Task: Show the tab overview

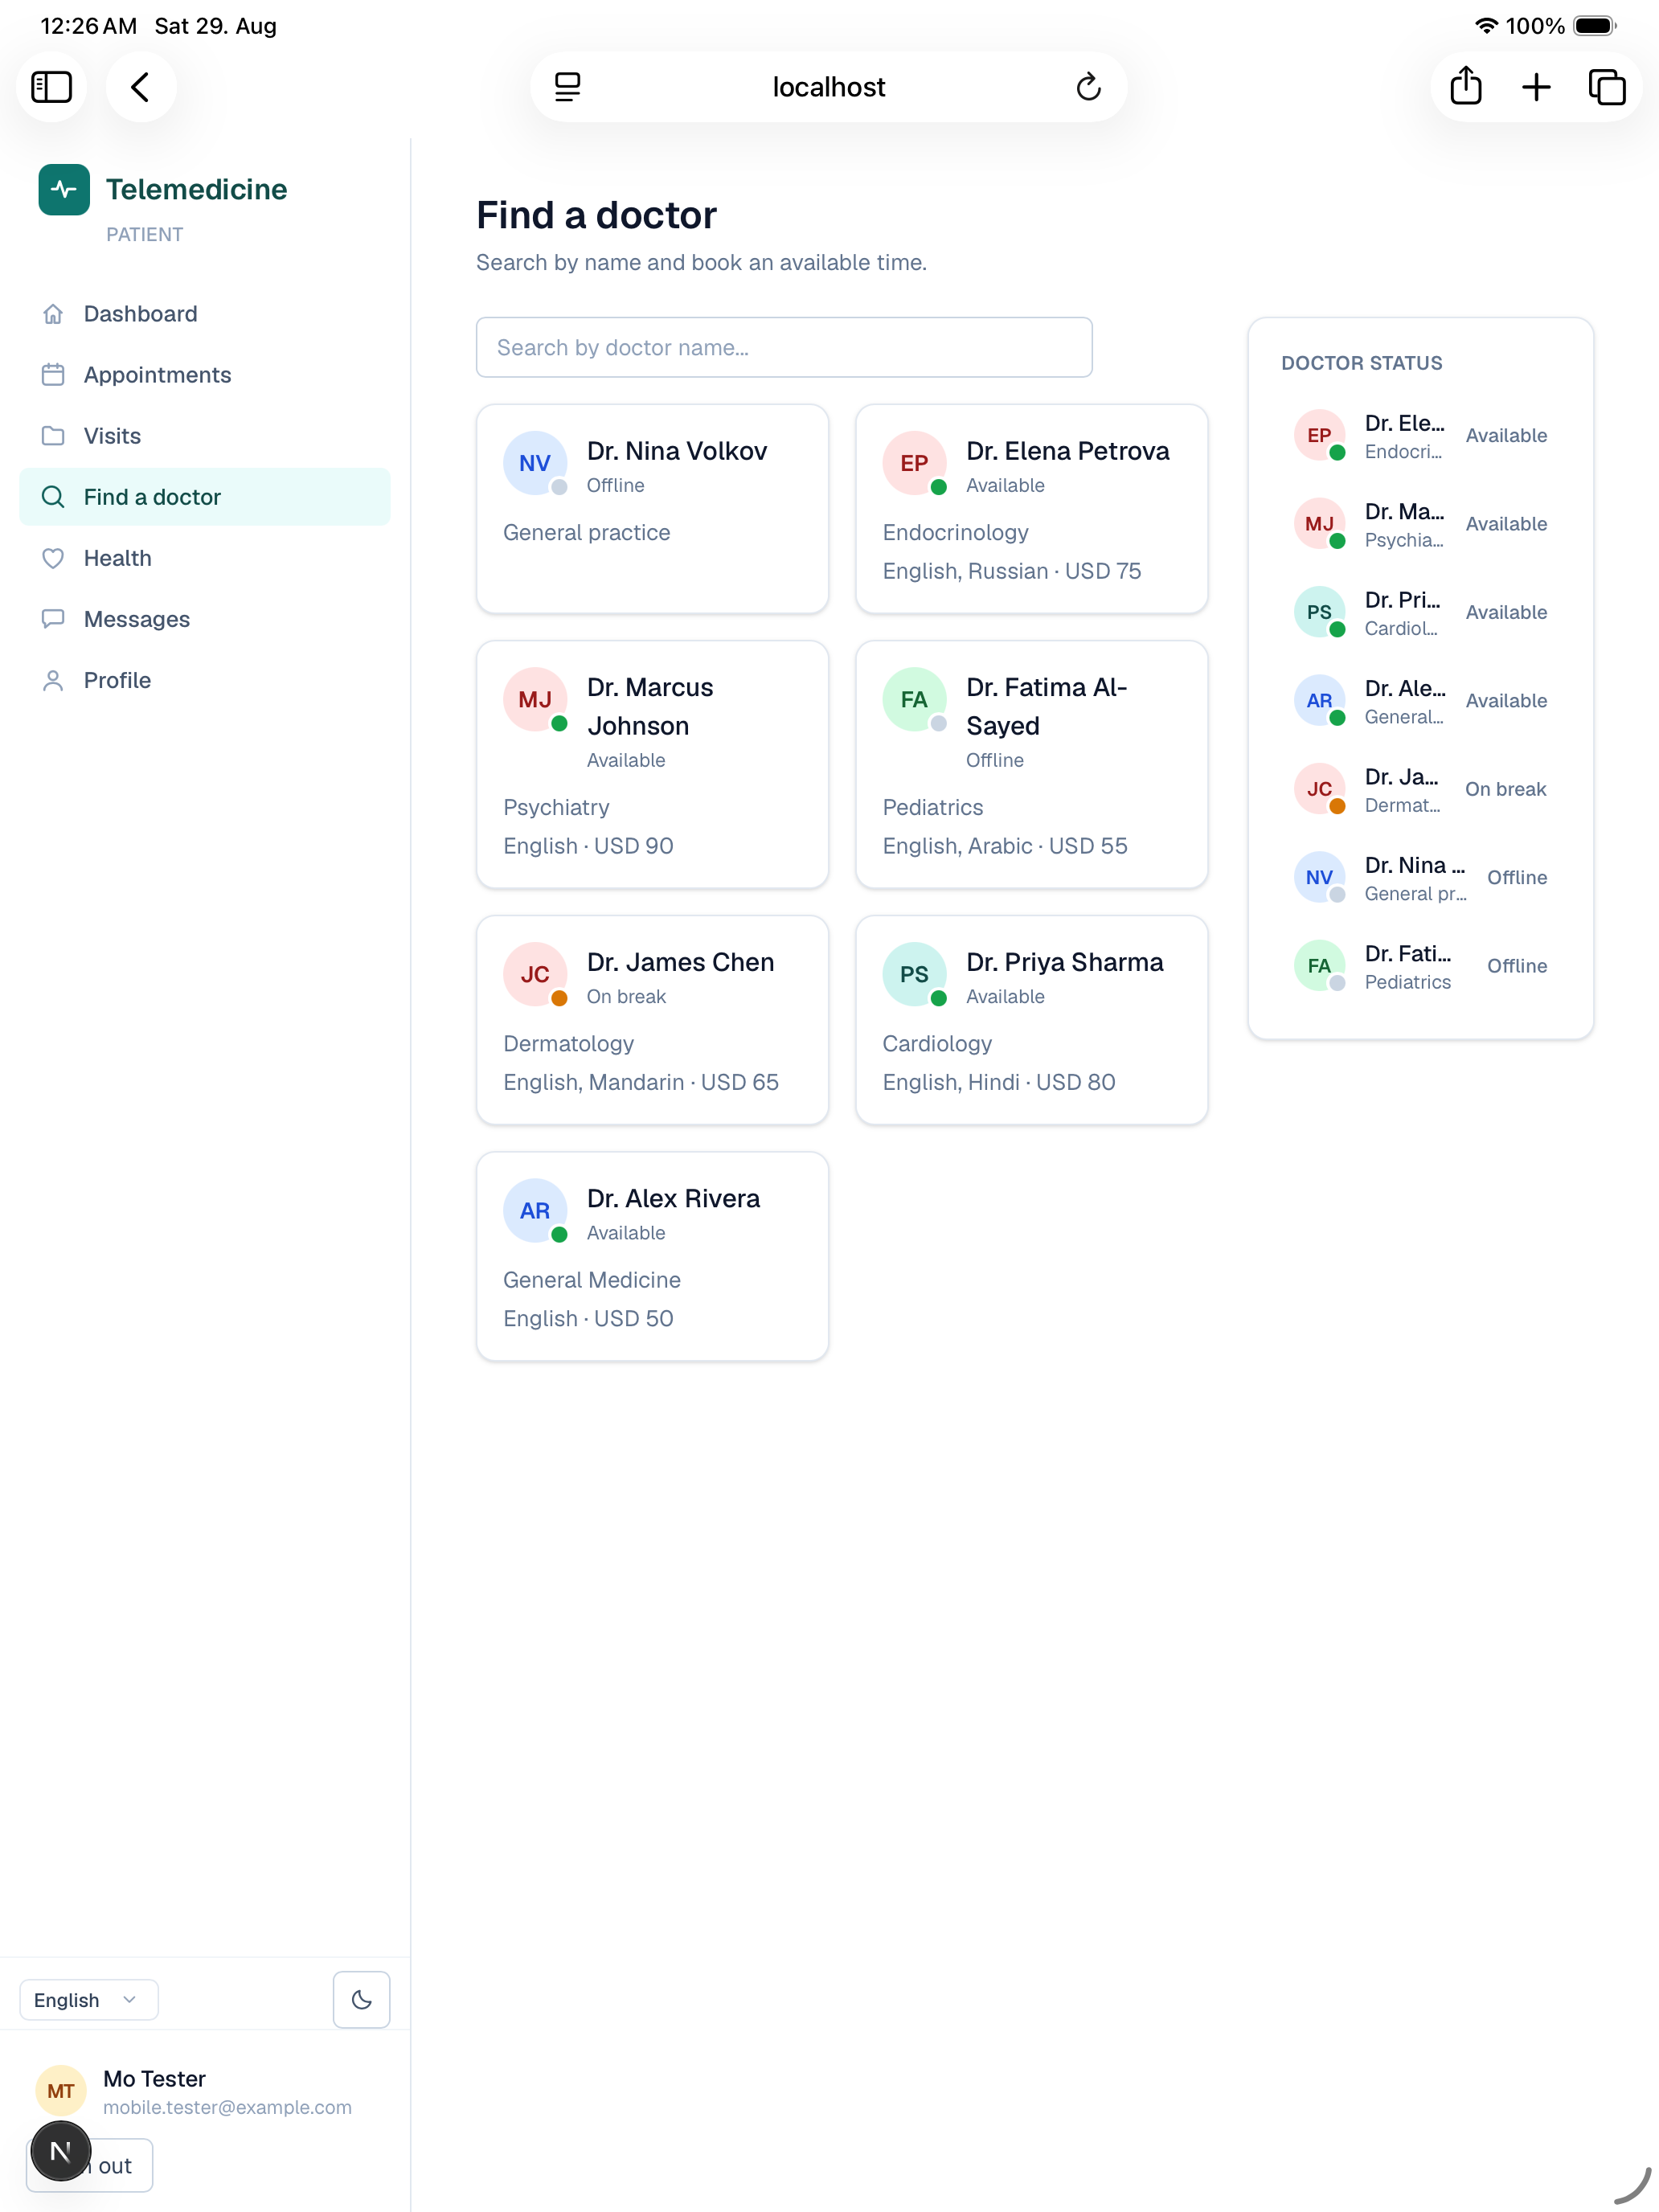Action: [1606, 87]
